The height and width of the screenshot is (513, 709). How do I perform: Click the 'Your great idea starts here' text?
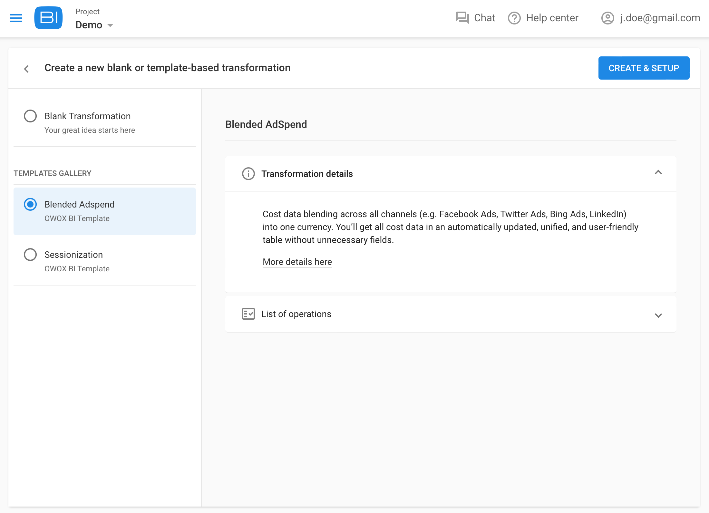coord(90,130)
